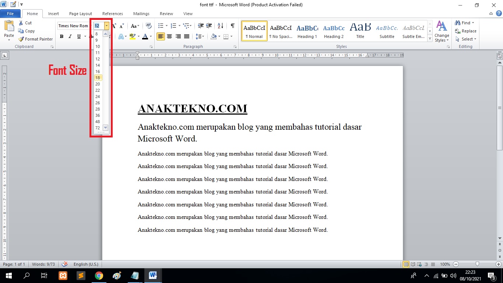503x283 pixels.
Task: Decrease the paragraph indent
Action: (201, 26)
